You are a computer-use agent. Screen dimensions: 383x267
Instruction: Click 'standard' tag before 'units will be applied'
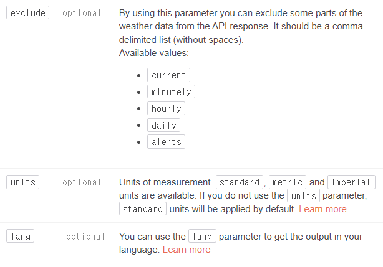tap(143, 209)
